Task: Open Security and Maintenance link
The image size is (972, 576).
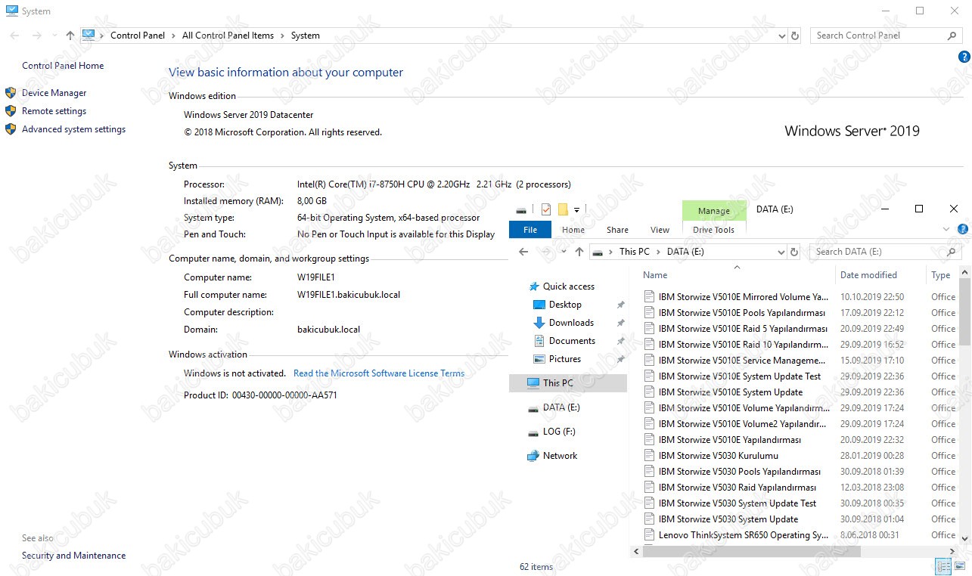Action: [x=73, y=556]
